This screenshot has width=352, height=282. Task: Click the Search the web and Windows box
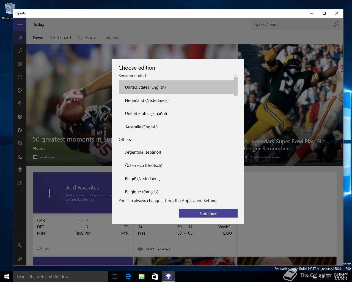[61, 276]
